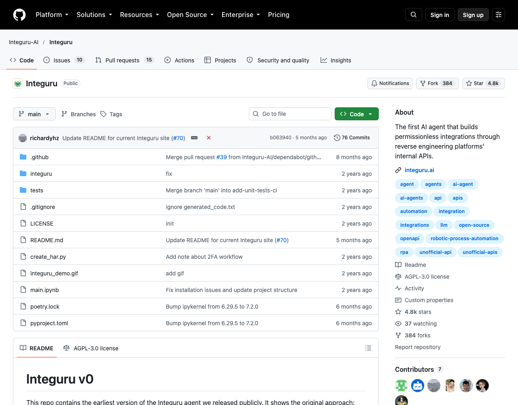Open the Notifications bell button
Image resolution: width=518 pixels, height=405 pixels.
[x=390, y=83]
